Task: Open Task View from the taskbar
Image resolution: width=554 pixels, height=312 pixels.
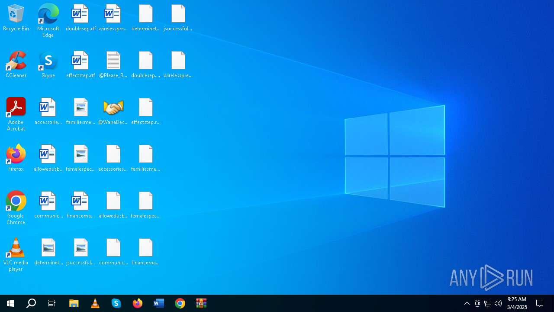Action: click(x=52, y=303)
